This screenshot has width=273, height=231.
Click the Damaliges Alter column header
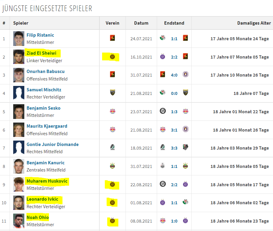click(x=254, y=23)
